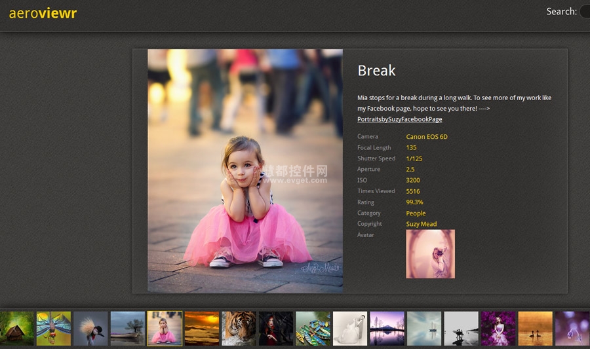Select the forest hut thumbnail

click(16, 328)
